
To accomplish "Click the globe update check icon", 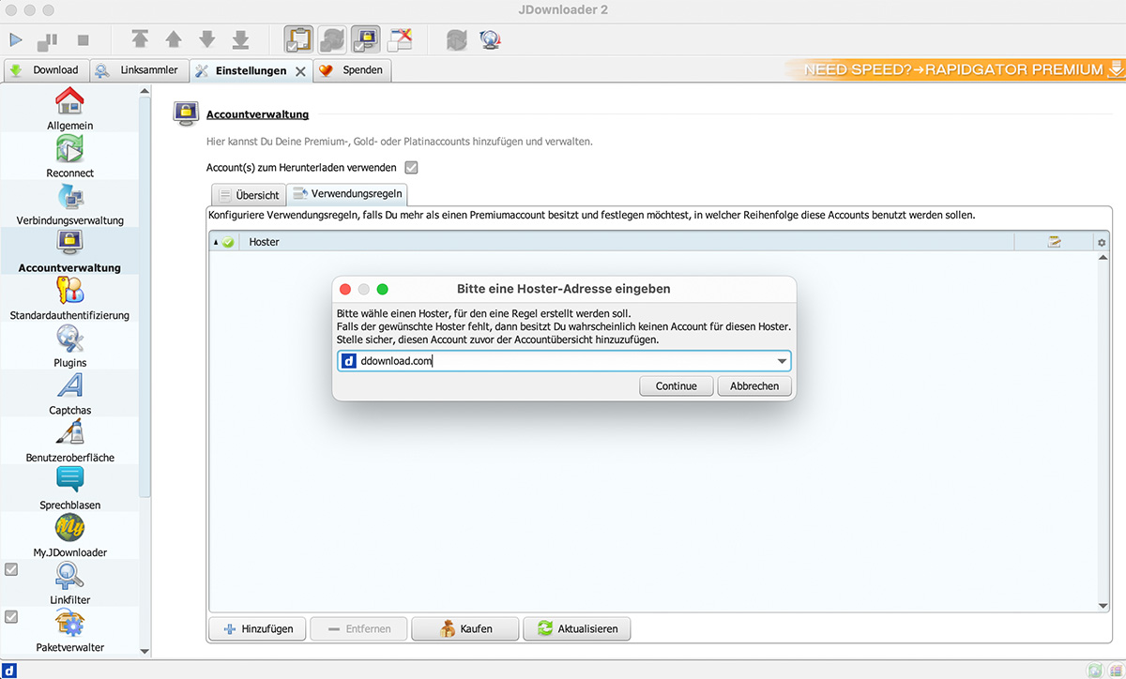I will click(x=489, y=39).
